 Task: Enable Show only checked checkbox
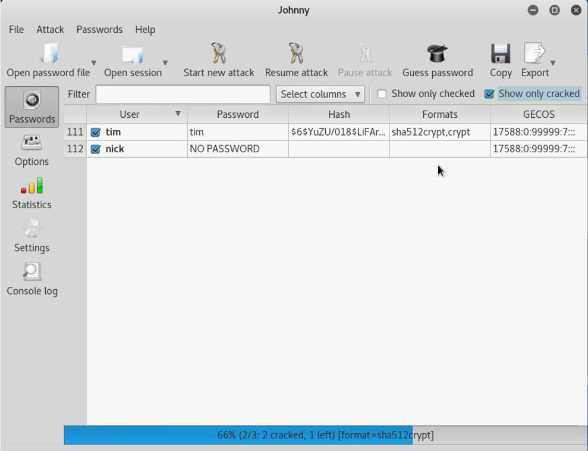[x=382, y=94]
